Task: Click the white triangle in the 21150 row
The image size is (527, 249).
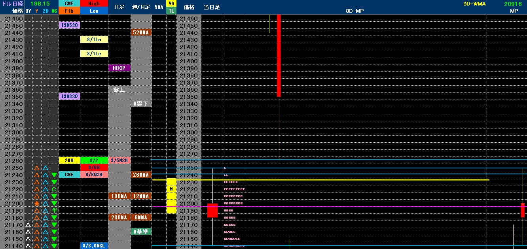Action: tap(28, 239)
